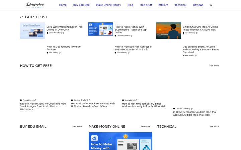Image resolution: width=241 pixels, height=150 pixels.
Task: Open the search icon in the navigation bar
Action: [x=211, y=5]
